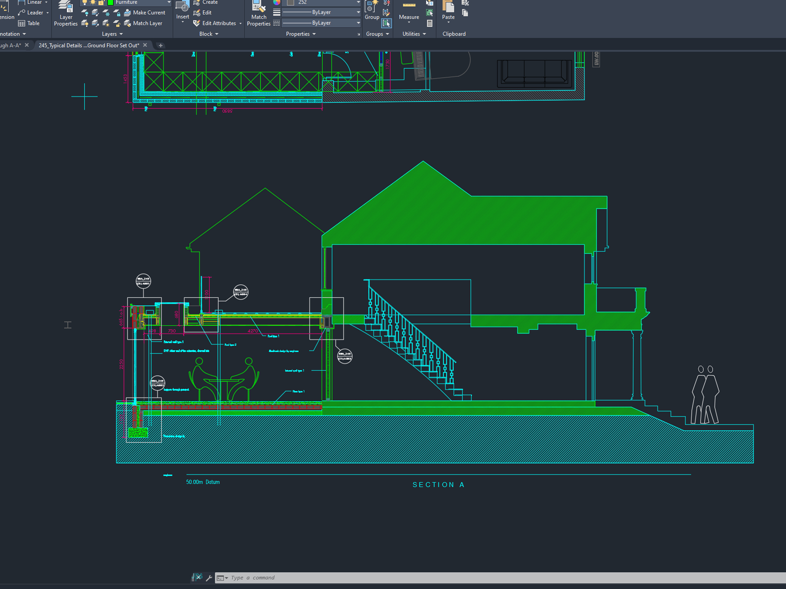Screen dimensions: 786x589
Task: Toggle the layer lock padlock
Action: tap(101, 2)
